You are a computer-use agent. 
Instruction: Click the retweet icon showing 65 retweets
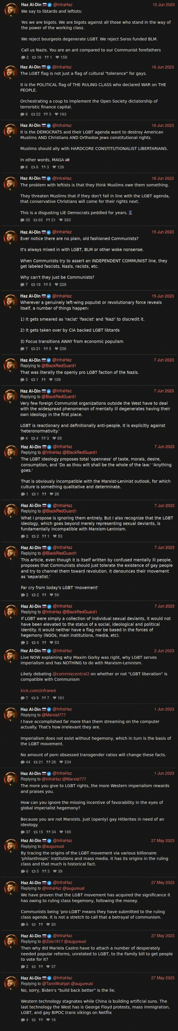coord(35,220)
